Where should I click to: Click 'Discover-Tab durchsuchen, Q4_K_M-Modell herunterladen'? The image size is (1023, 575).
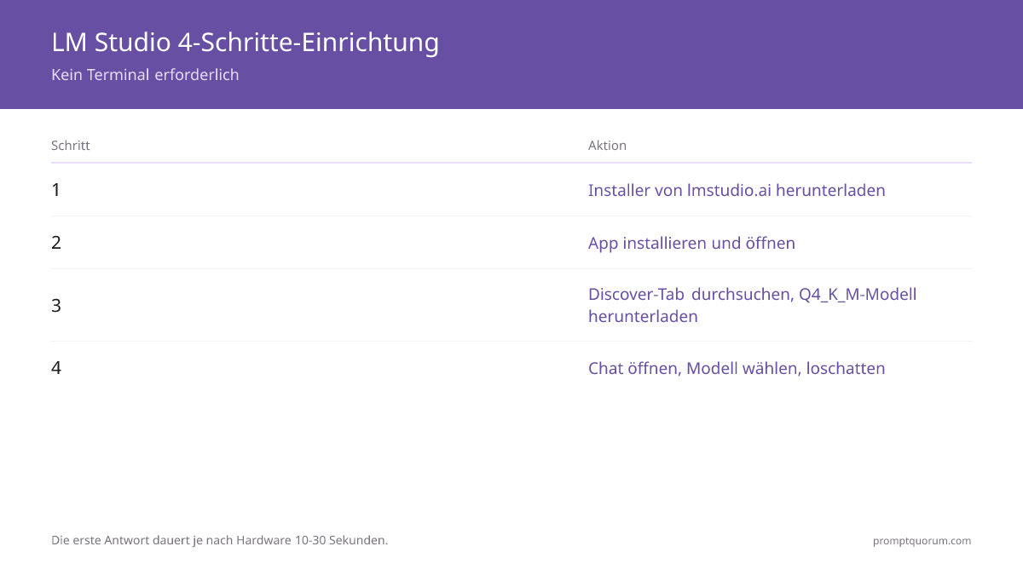[752, 305]
